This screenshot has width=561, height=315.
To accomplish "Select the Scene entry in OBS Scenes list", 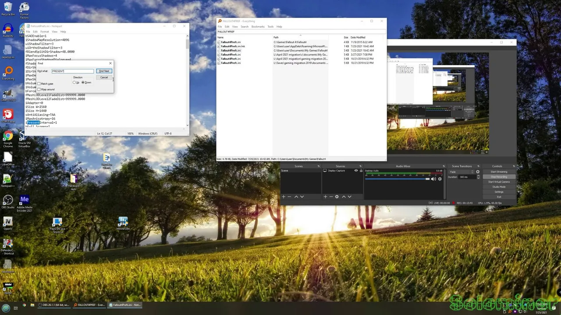I will 301,171.
